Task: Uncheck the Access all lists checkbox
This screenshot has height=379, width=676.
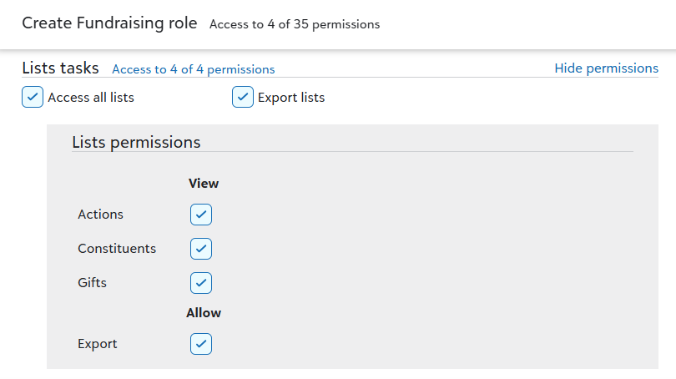Action: click(x=33, y=97)
